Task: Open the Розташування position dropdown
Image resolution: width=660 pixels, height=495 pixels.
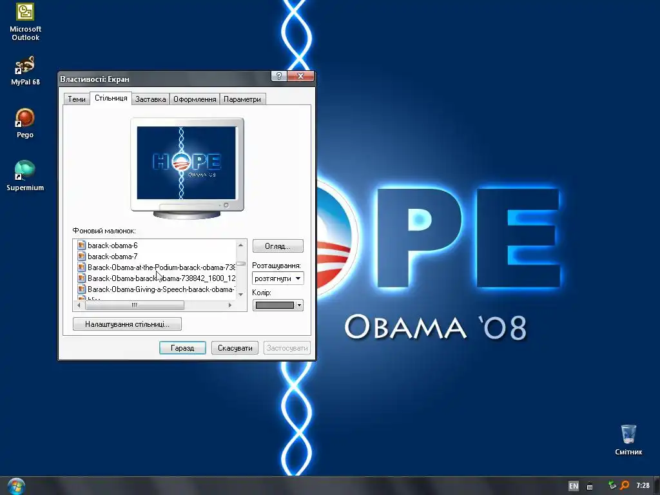Action: 278,278
